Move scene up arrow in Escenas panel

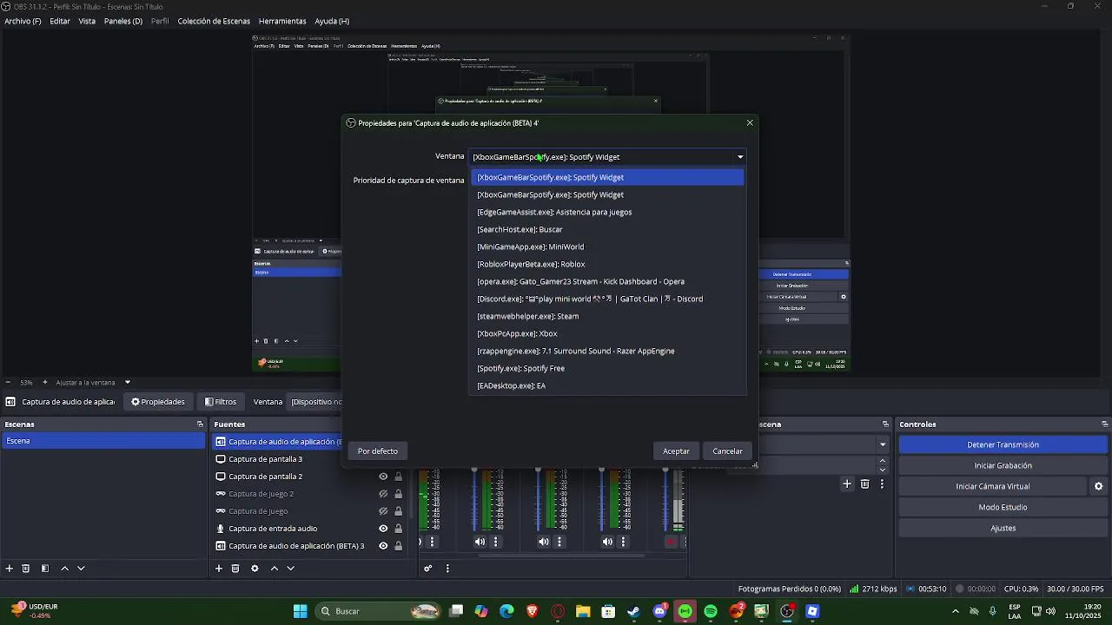click(x=64, y=569)
